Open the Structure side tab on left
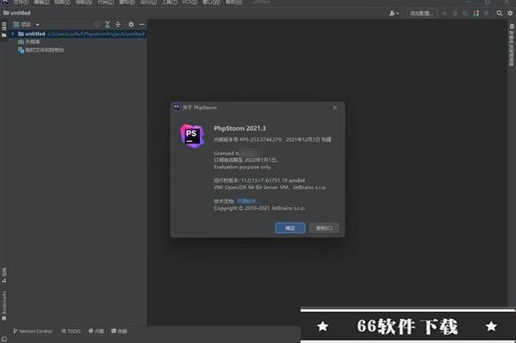Screen dimensions: 516x343 coord(4,275)
